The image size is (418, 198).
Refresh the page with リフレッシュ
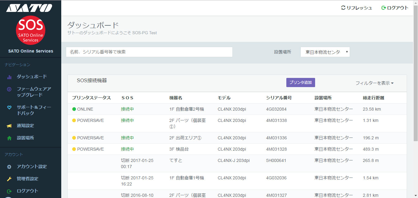[356, 8]
